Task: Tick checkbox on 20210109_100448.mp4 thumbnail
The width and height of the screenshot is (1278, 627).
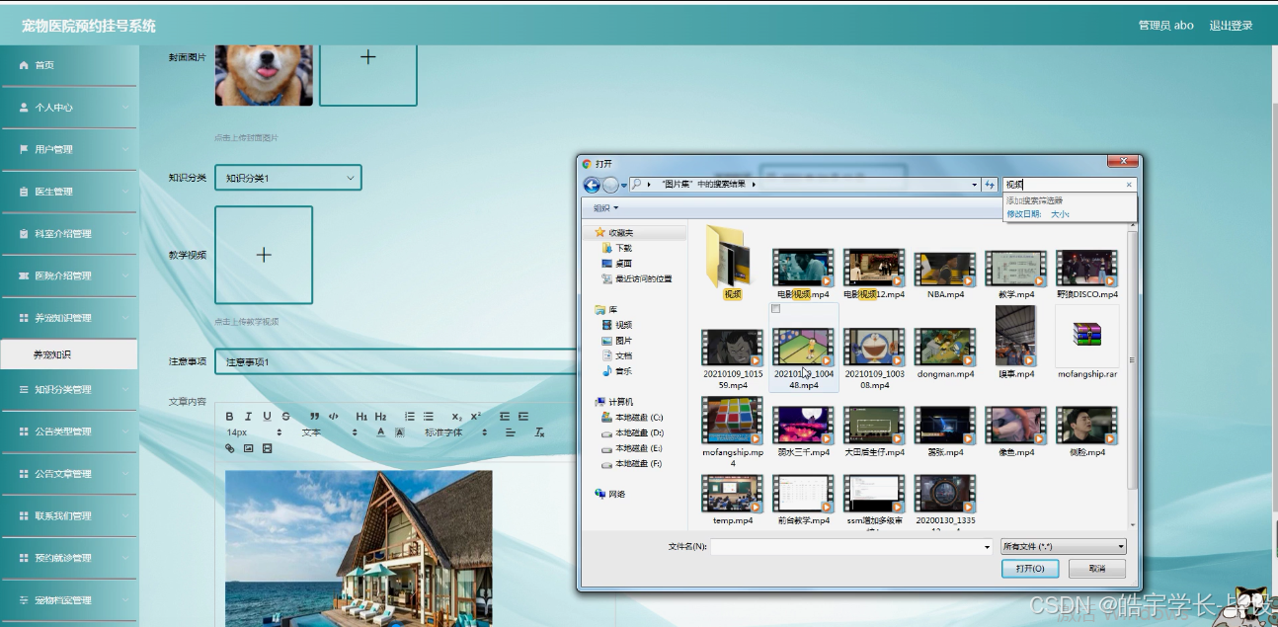Action: [x=776, y=309]
